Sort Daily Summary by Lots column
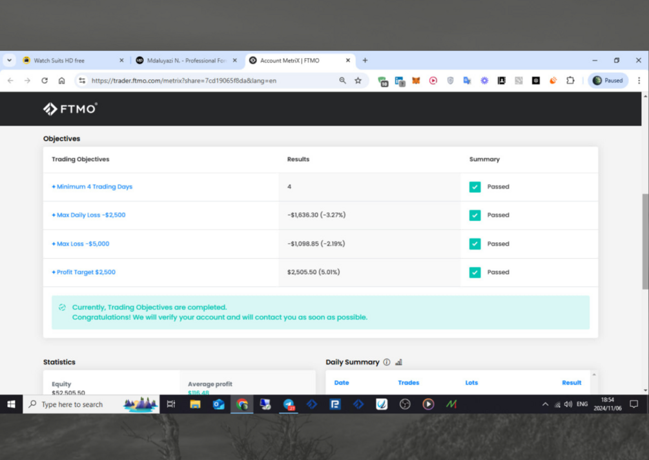Screen dimensions: 649x460 (x=471, y=383)
